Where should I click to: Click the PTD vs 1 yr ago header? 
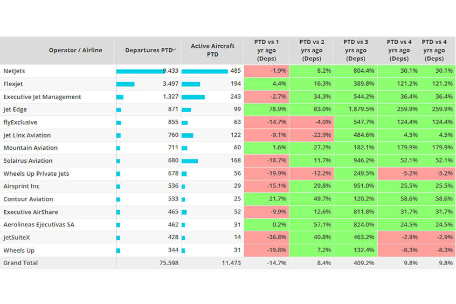click(266, 50)
